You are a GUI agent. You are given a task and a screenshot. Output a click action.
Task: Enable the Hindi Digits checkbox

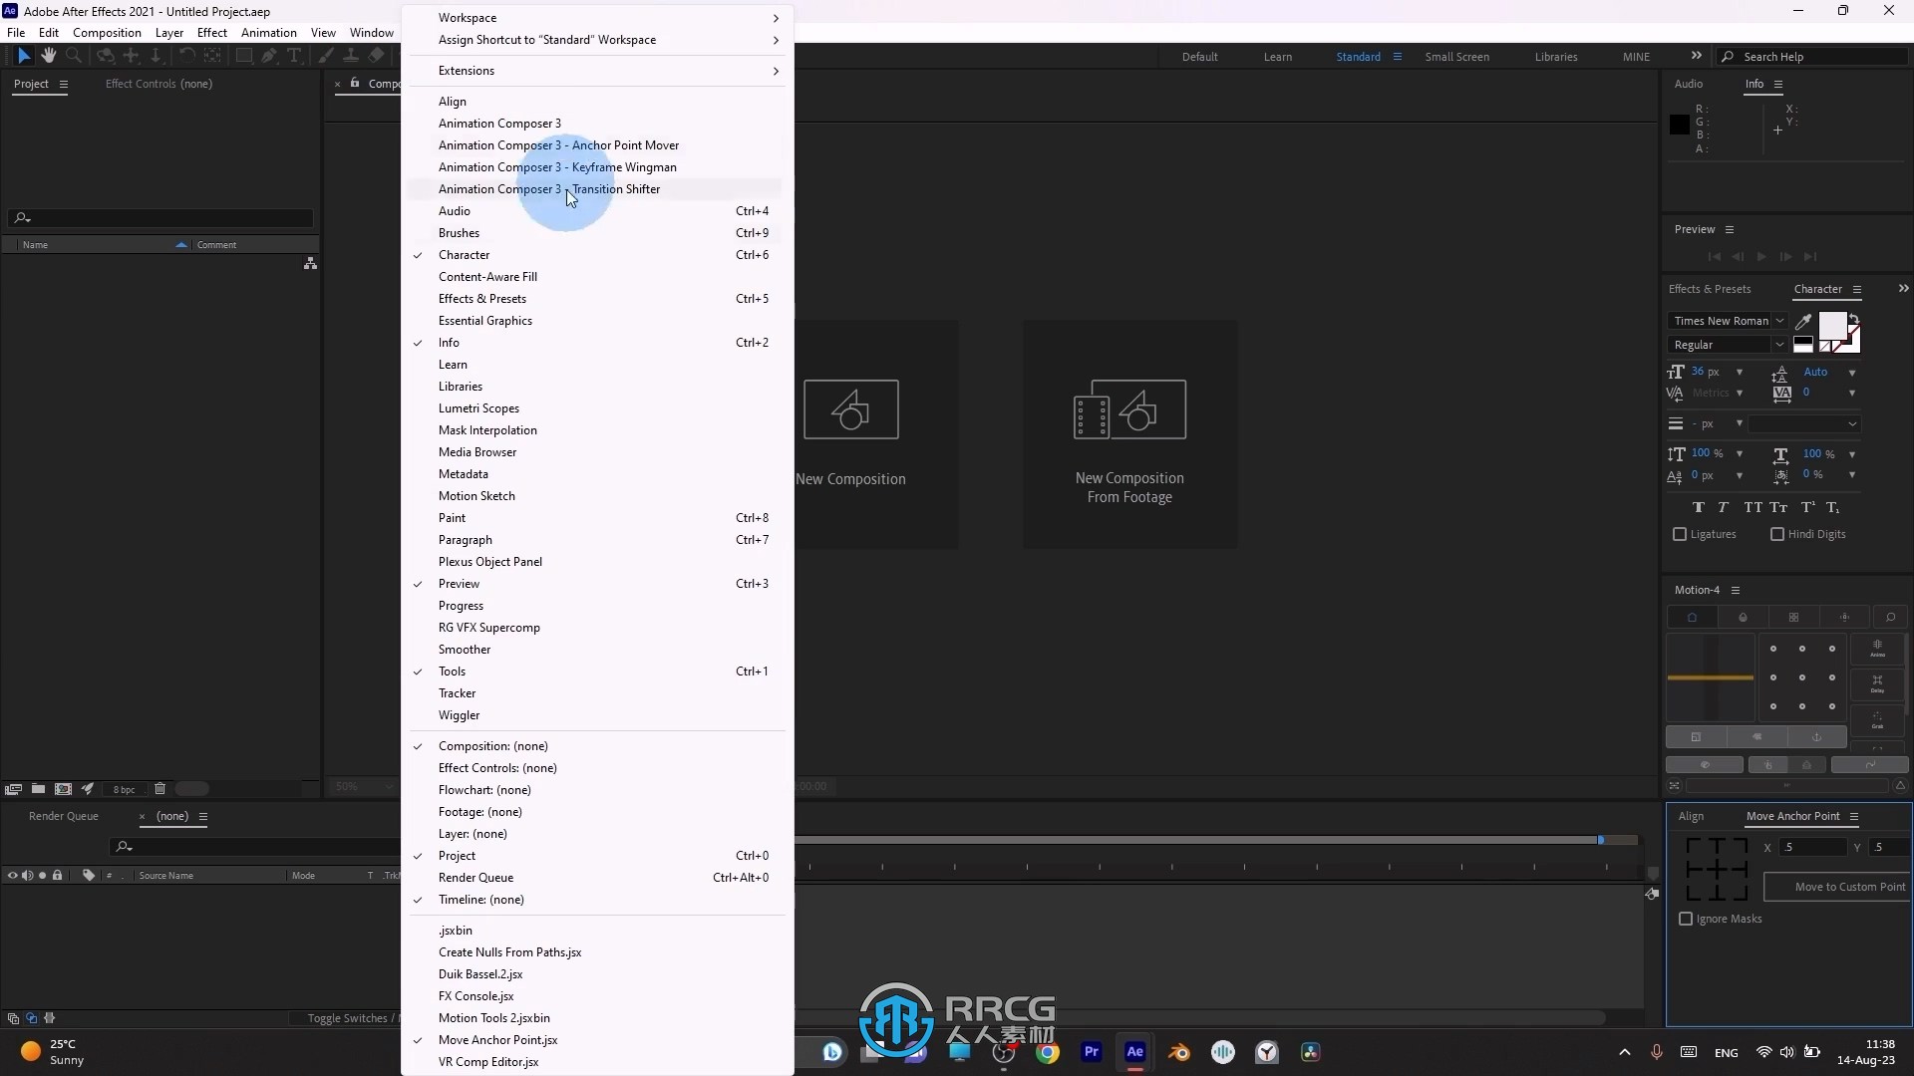click(1776, 535)
